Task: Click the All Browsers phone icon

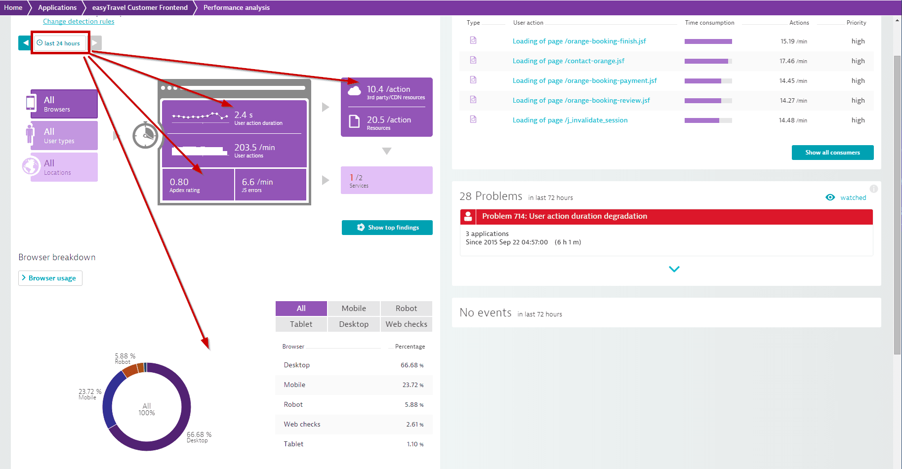Action: click(x=31, y=103)
